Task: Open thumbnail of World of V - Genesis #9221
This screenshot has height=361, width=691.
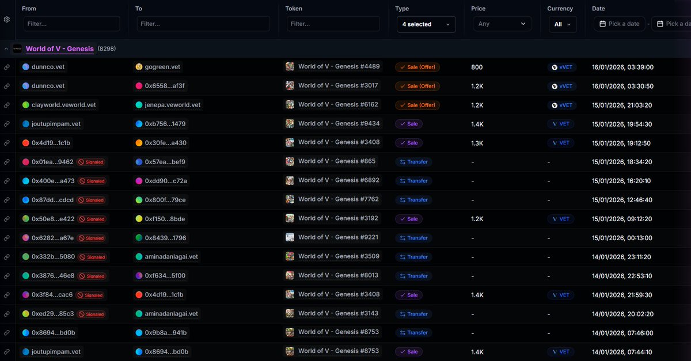Action: [x=290, y=237]
